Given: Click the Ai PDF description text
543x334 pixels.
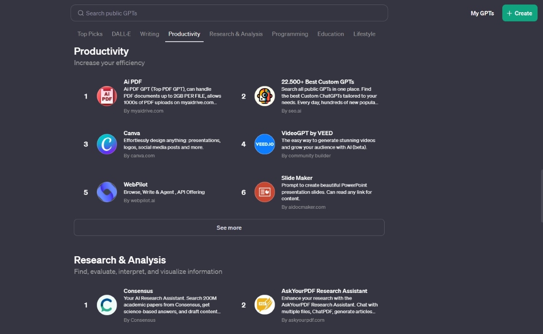Looking at the screenshot, I should click(x=172, y=96).
